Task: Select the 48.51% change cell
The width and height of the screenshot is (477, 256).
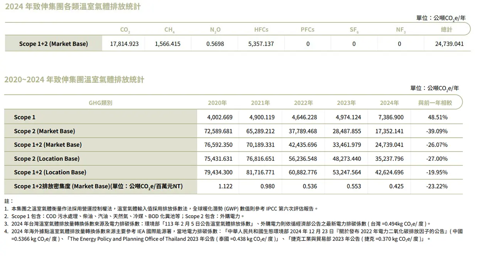Action: tap(437, 118)
